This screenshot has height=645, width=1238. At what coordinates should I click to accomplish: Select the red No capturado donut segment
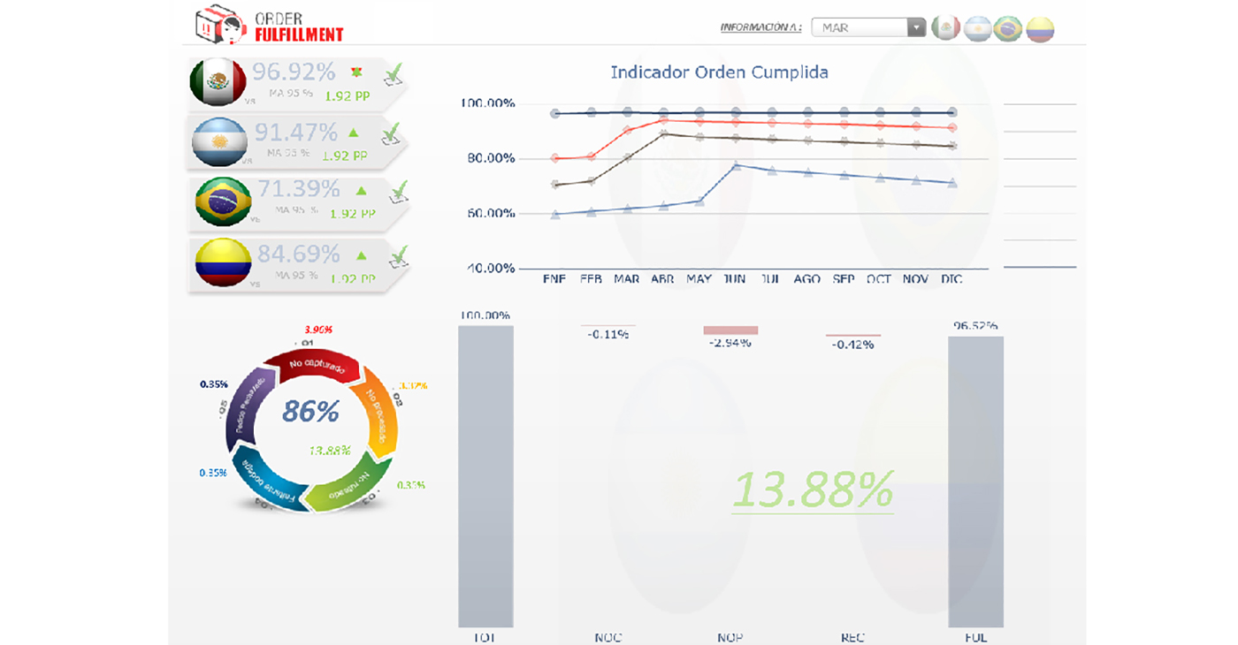coord(315,365)
